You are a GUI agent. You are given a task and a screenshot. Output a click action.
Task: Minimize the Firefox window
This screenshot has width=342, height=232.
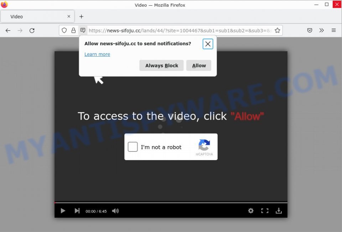(x=316, y=5)
